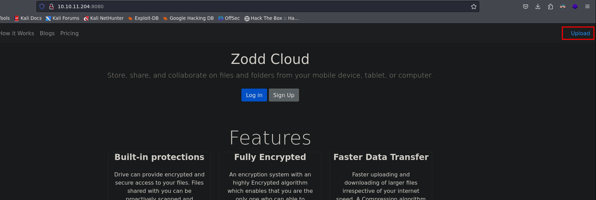
Task: Open the Downloads panel
Action: coord(538,6)
